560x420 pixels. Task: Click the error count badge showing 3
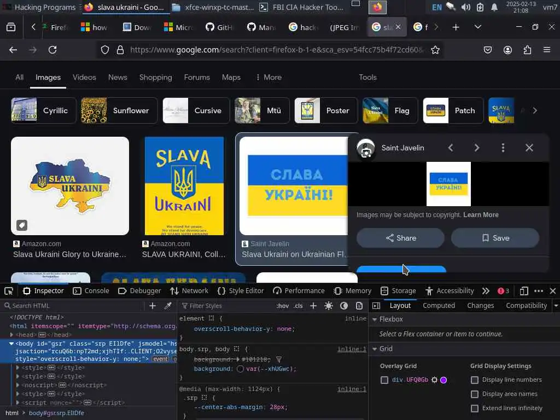503,291
